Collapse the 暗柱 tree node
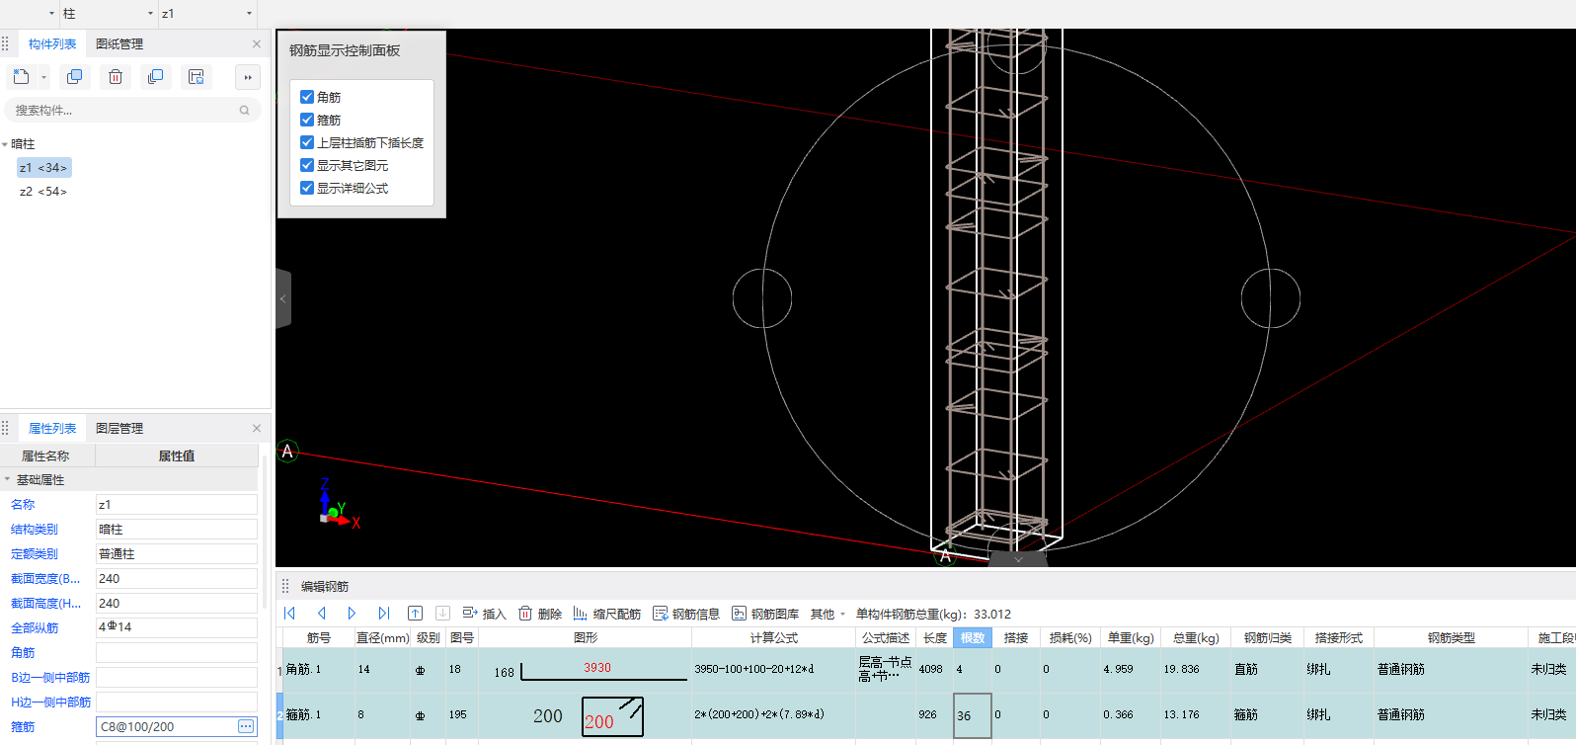This screenshot has width=1576, height=745. coord(5,144)
